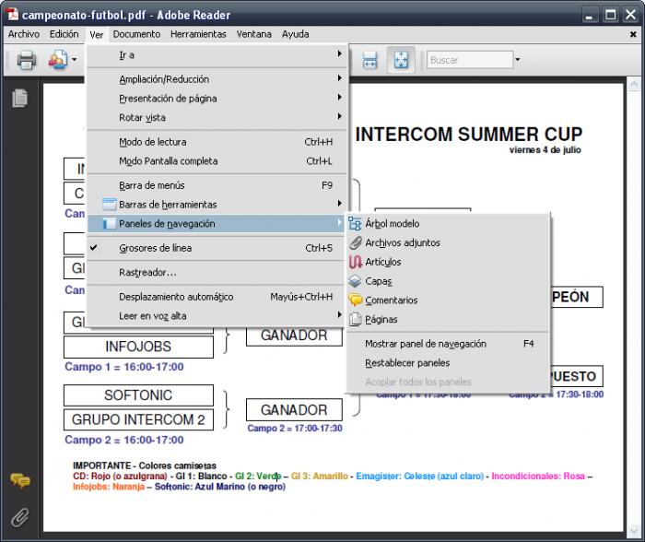Click the SOFTONIC team box

pos(138,395)
